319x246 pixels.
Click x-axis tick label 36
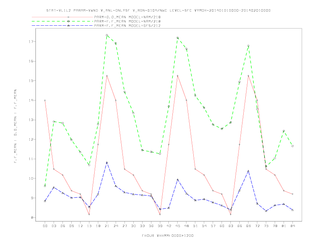pos(151,226)
